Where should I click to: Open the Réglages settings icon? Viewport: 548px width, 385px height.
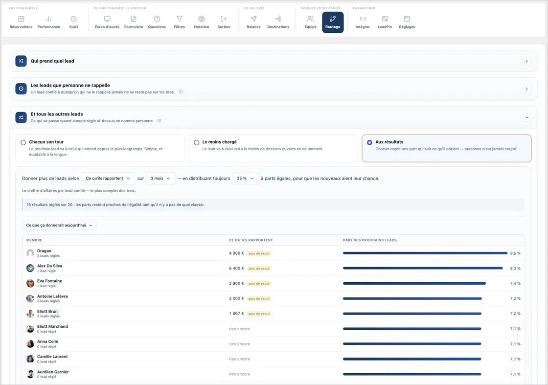point(407,19)
